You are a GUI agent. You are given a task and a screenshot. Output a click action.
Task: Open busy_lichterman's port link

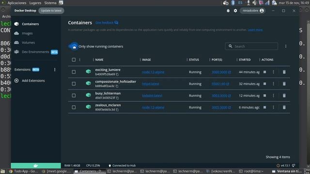[221, 96]
